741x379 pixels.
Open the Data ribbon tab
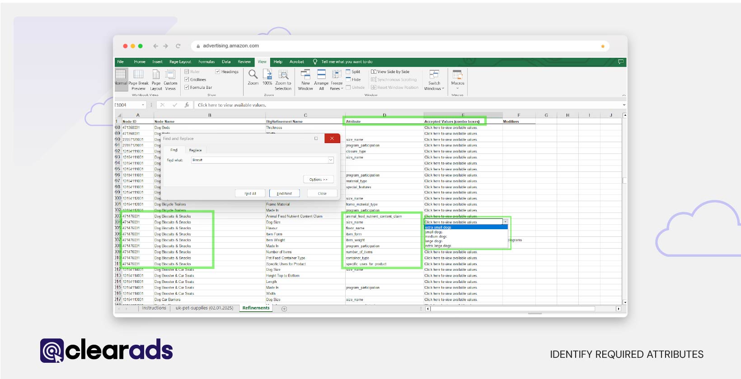click(226, 62)
